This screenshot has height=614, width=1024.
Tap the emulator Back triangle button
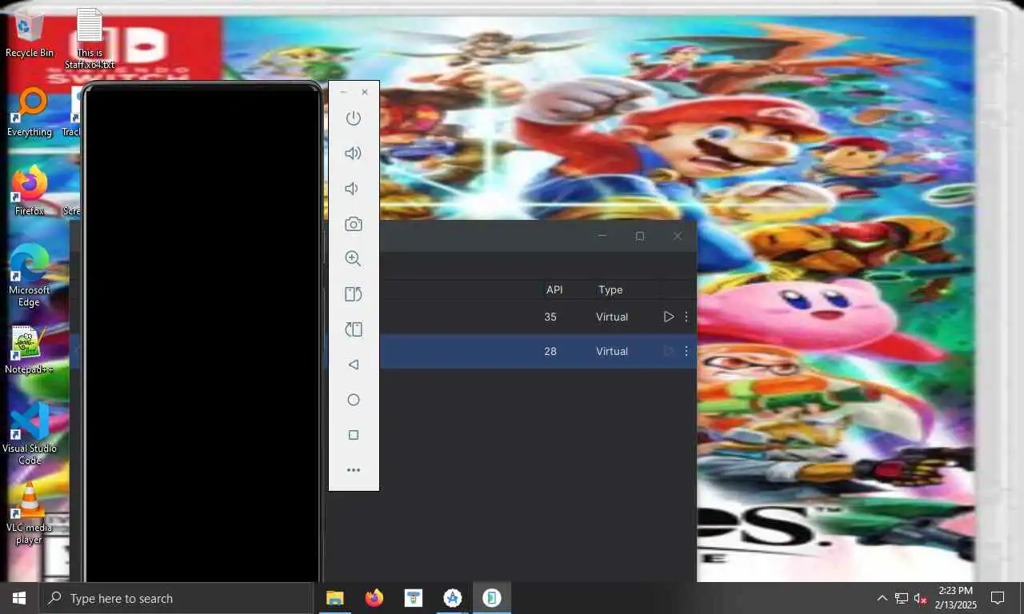353,365
